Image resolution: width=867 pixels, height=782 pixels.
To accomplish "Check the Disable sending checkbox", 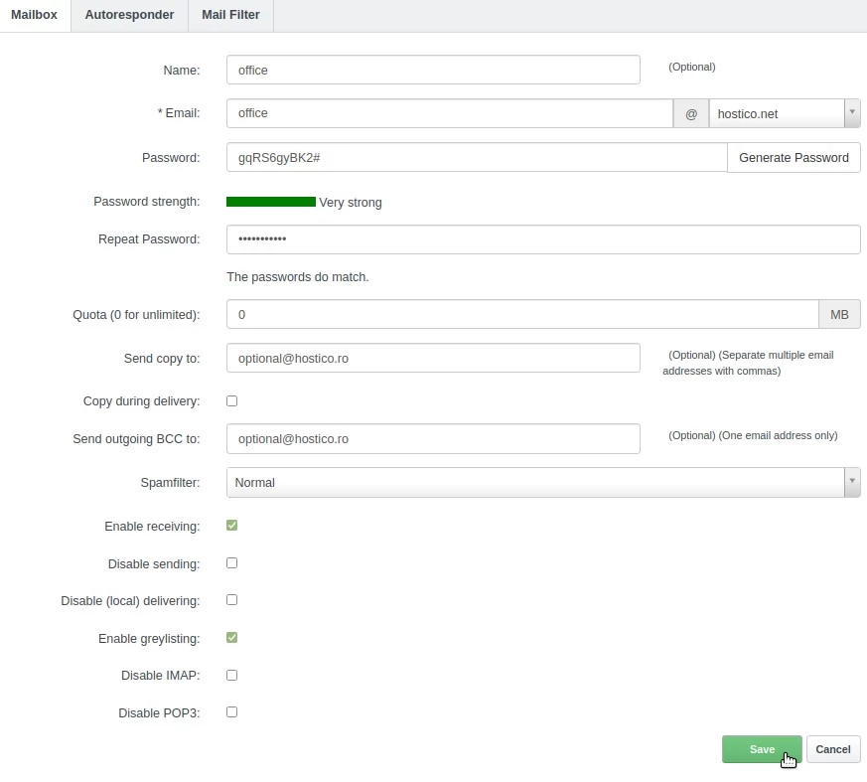I will (x=232, y=562).
